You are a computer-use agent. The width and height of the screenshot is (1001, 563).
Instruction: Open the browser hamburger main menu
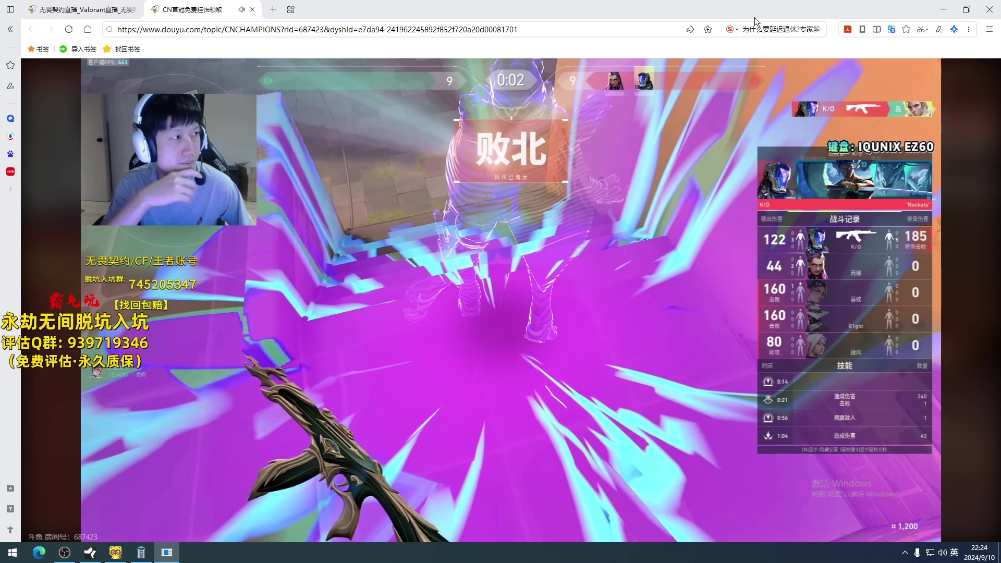pos(989,29)
